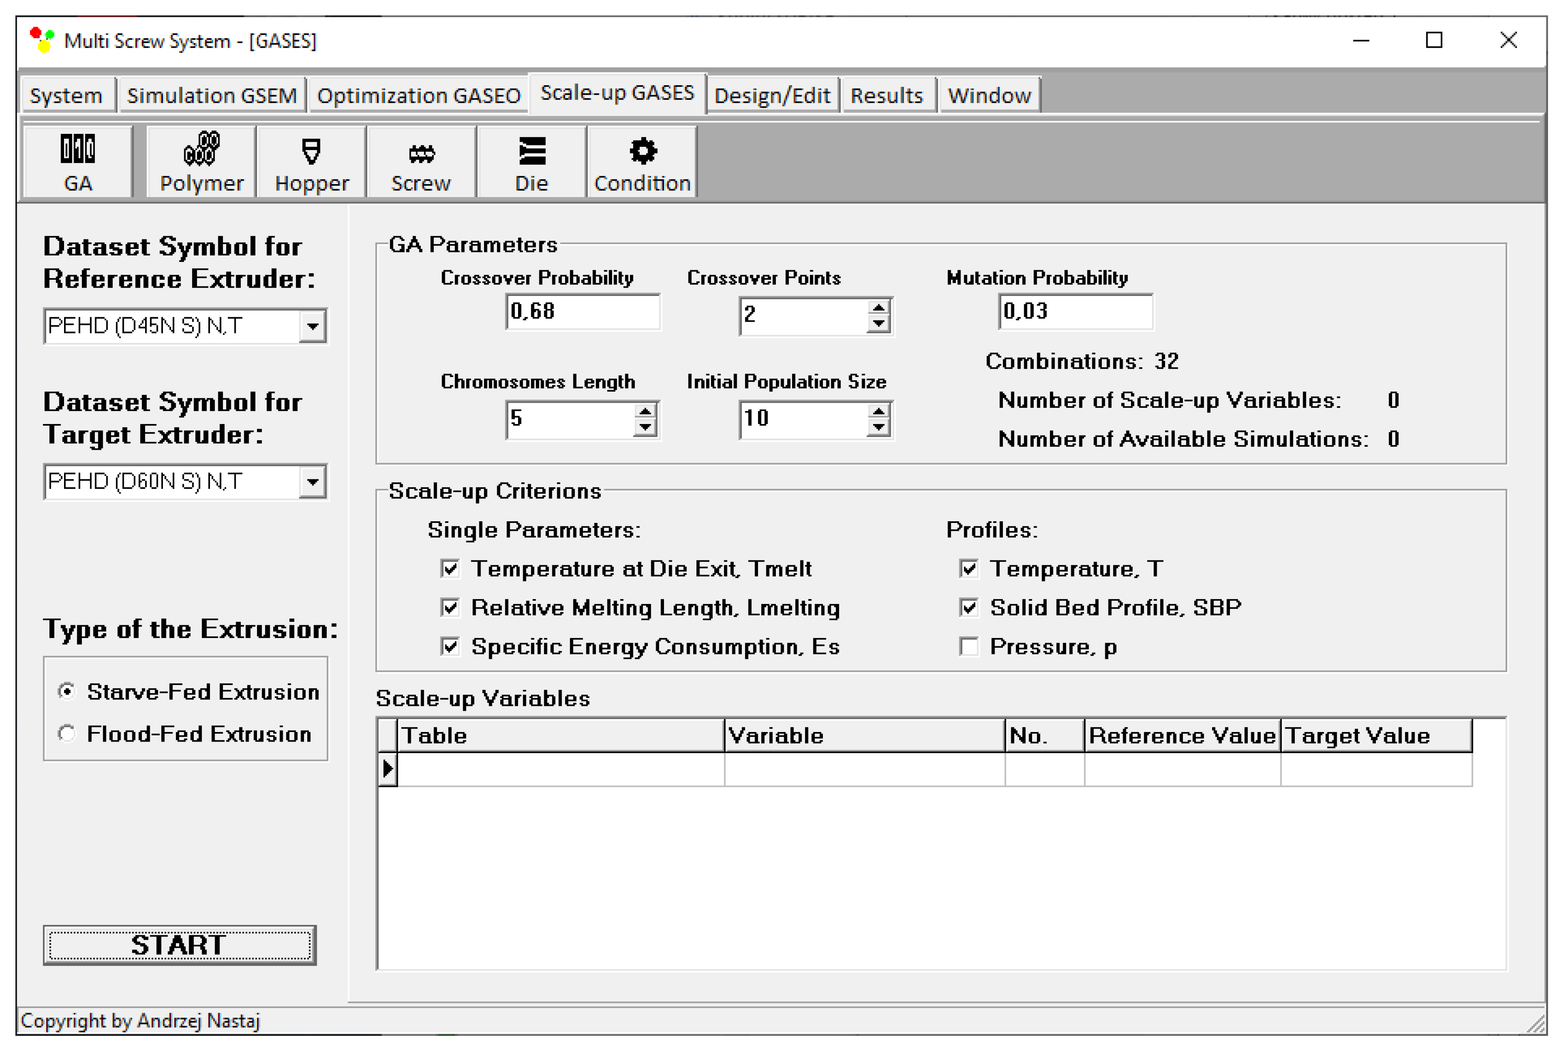
Task: Open the Results menu tab
Action: point(886,96)
